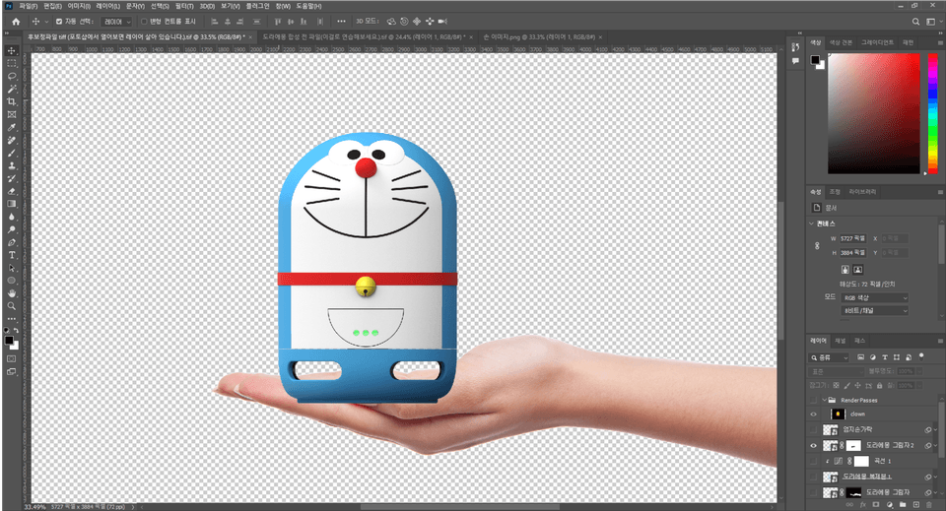
Task: Open the RGB 색상 mode dropdown
Action: tap(874, 297)
